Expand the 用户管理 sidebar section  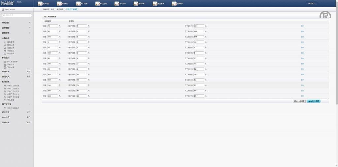28,71
